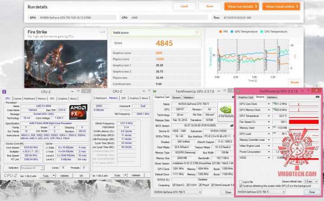This screenshot has height=201, width=324.
Task: Open Details below the performance chart
Action: tap(295, 82)
